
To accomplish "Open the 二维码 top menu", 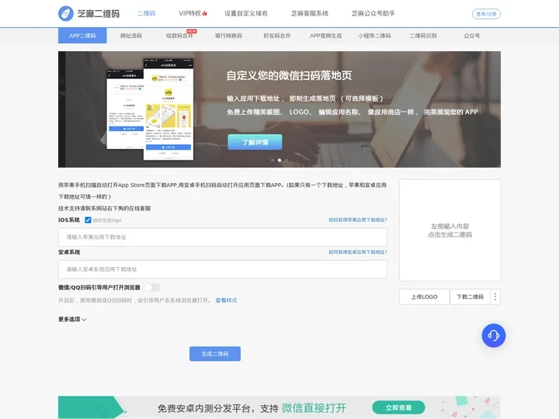I will (146, 13).
